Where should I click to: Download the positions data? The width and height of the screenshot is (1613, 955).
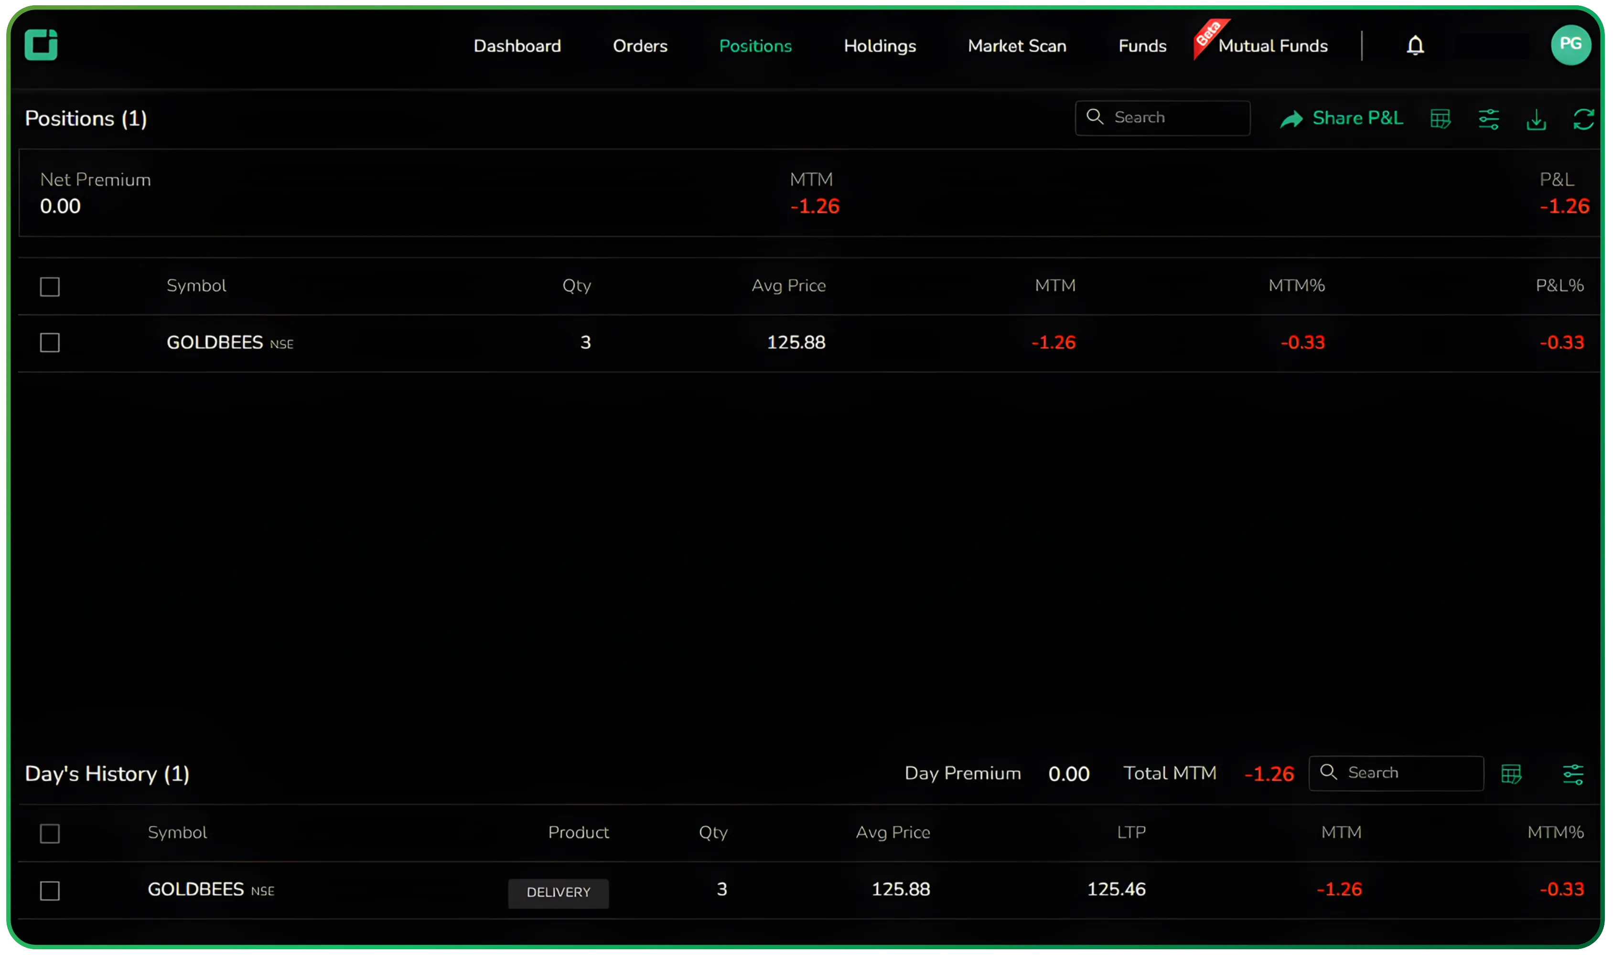(1537, 120)
